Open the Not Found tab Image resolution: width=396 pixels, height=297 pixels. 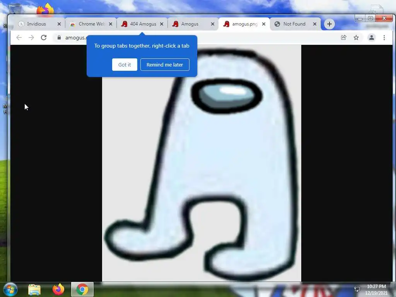pos(295,24)
